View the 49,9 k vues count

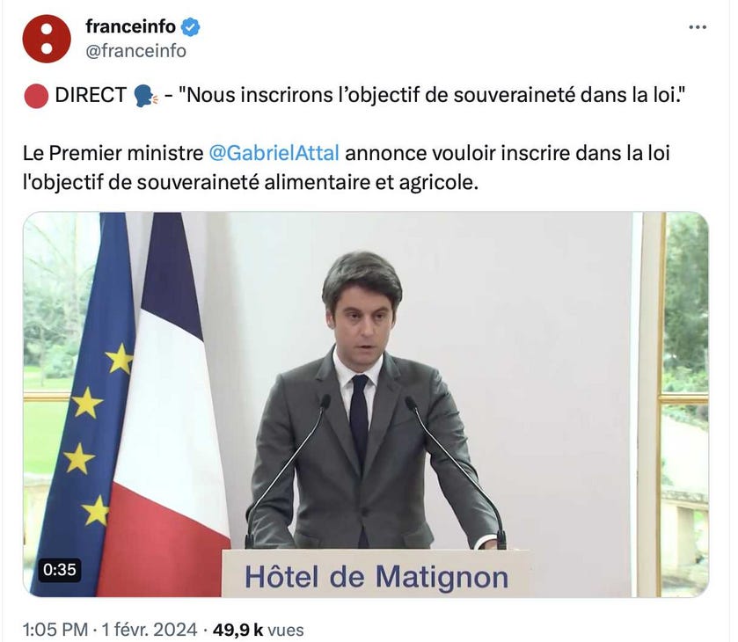tap(258, 630)
